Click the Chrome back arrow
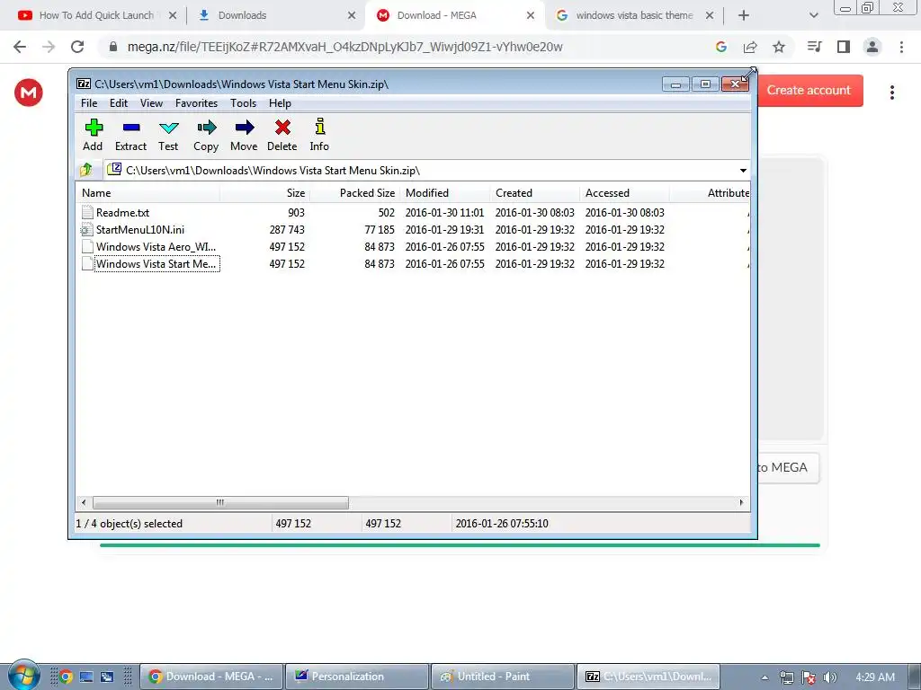This screenshot has height=690, width=921. click(x=20, y=47)
